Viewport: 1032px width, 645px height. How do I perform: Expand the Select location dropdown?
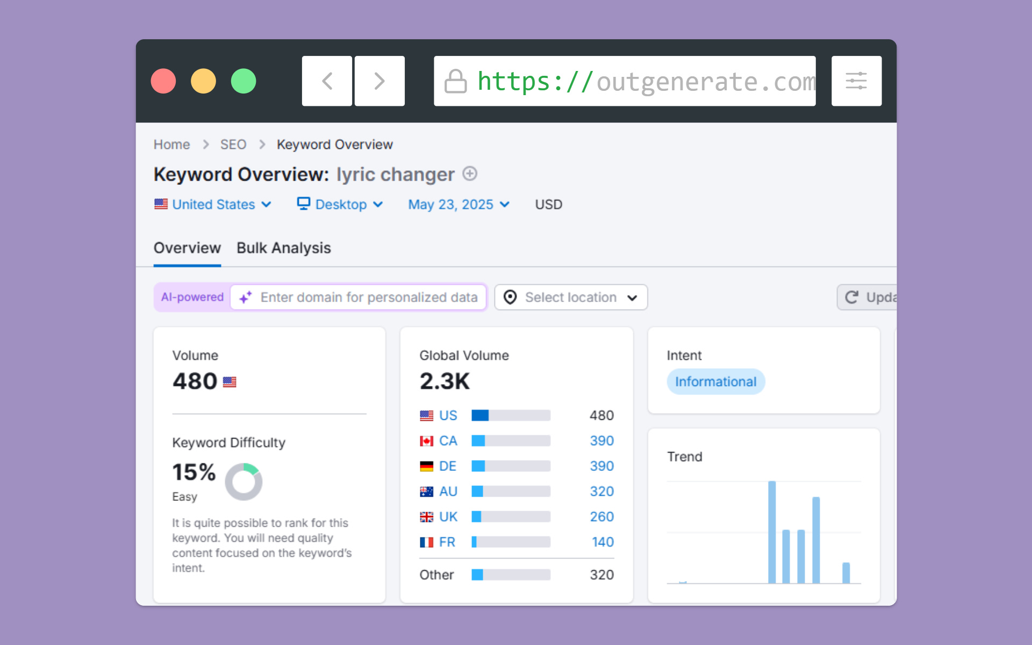click(571, 297)
